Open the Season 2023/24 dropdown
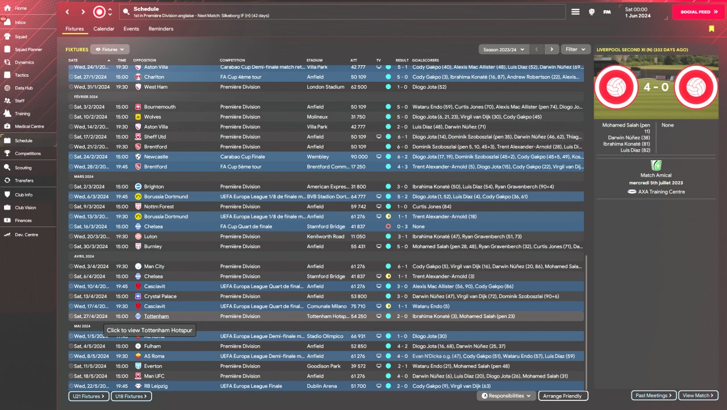727x410 pixels. (x=504, y=49)
